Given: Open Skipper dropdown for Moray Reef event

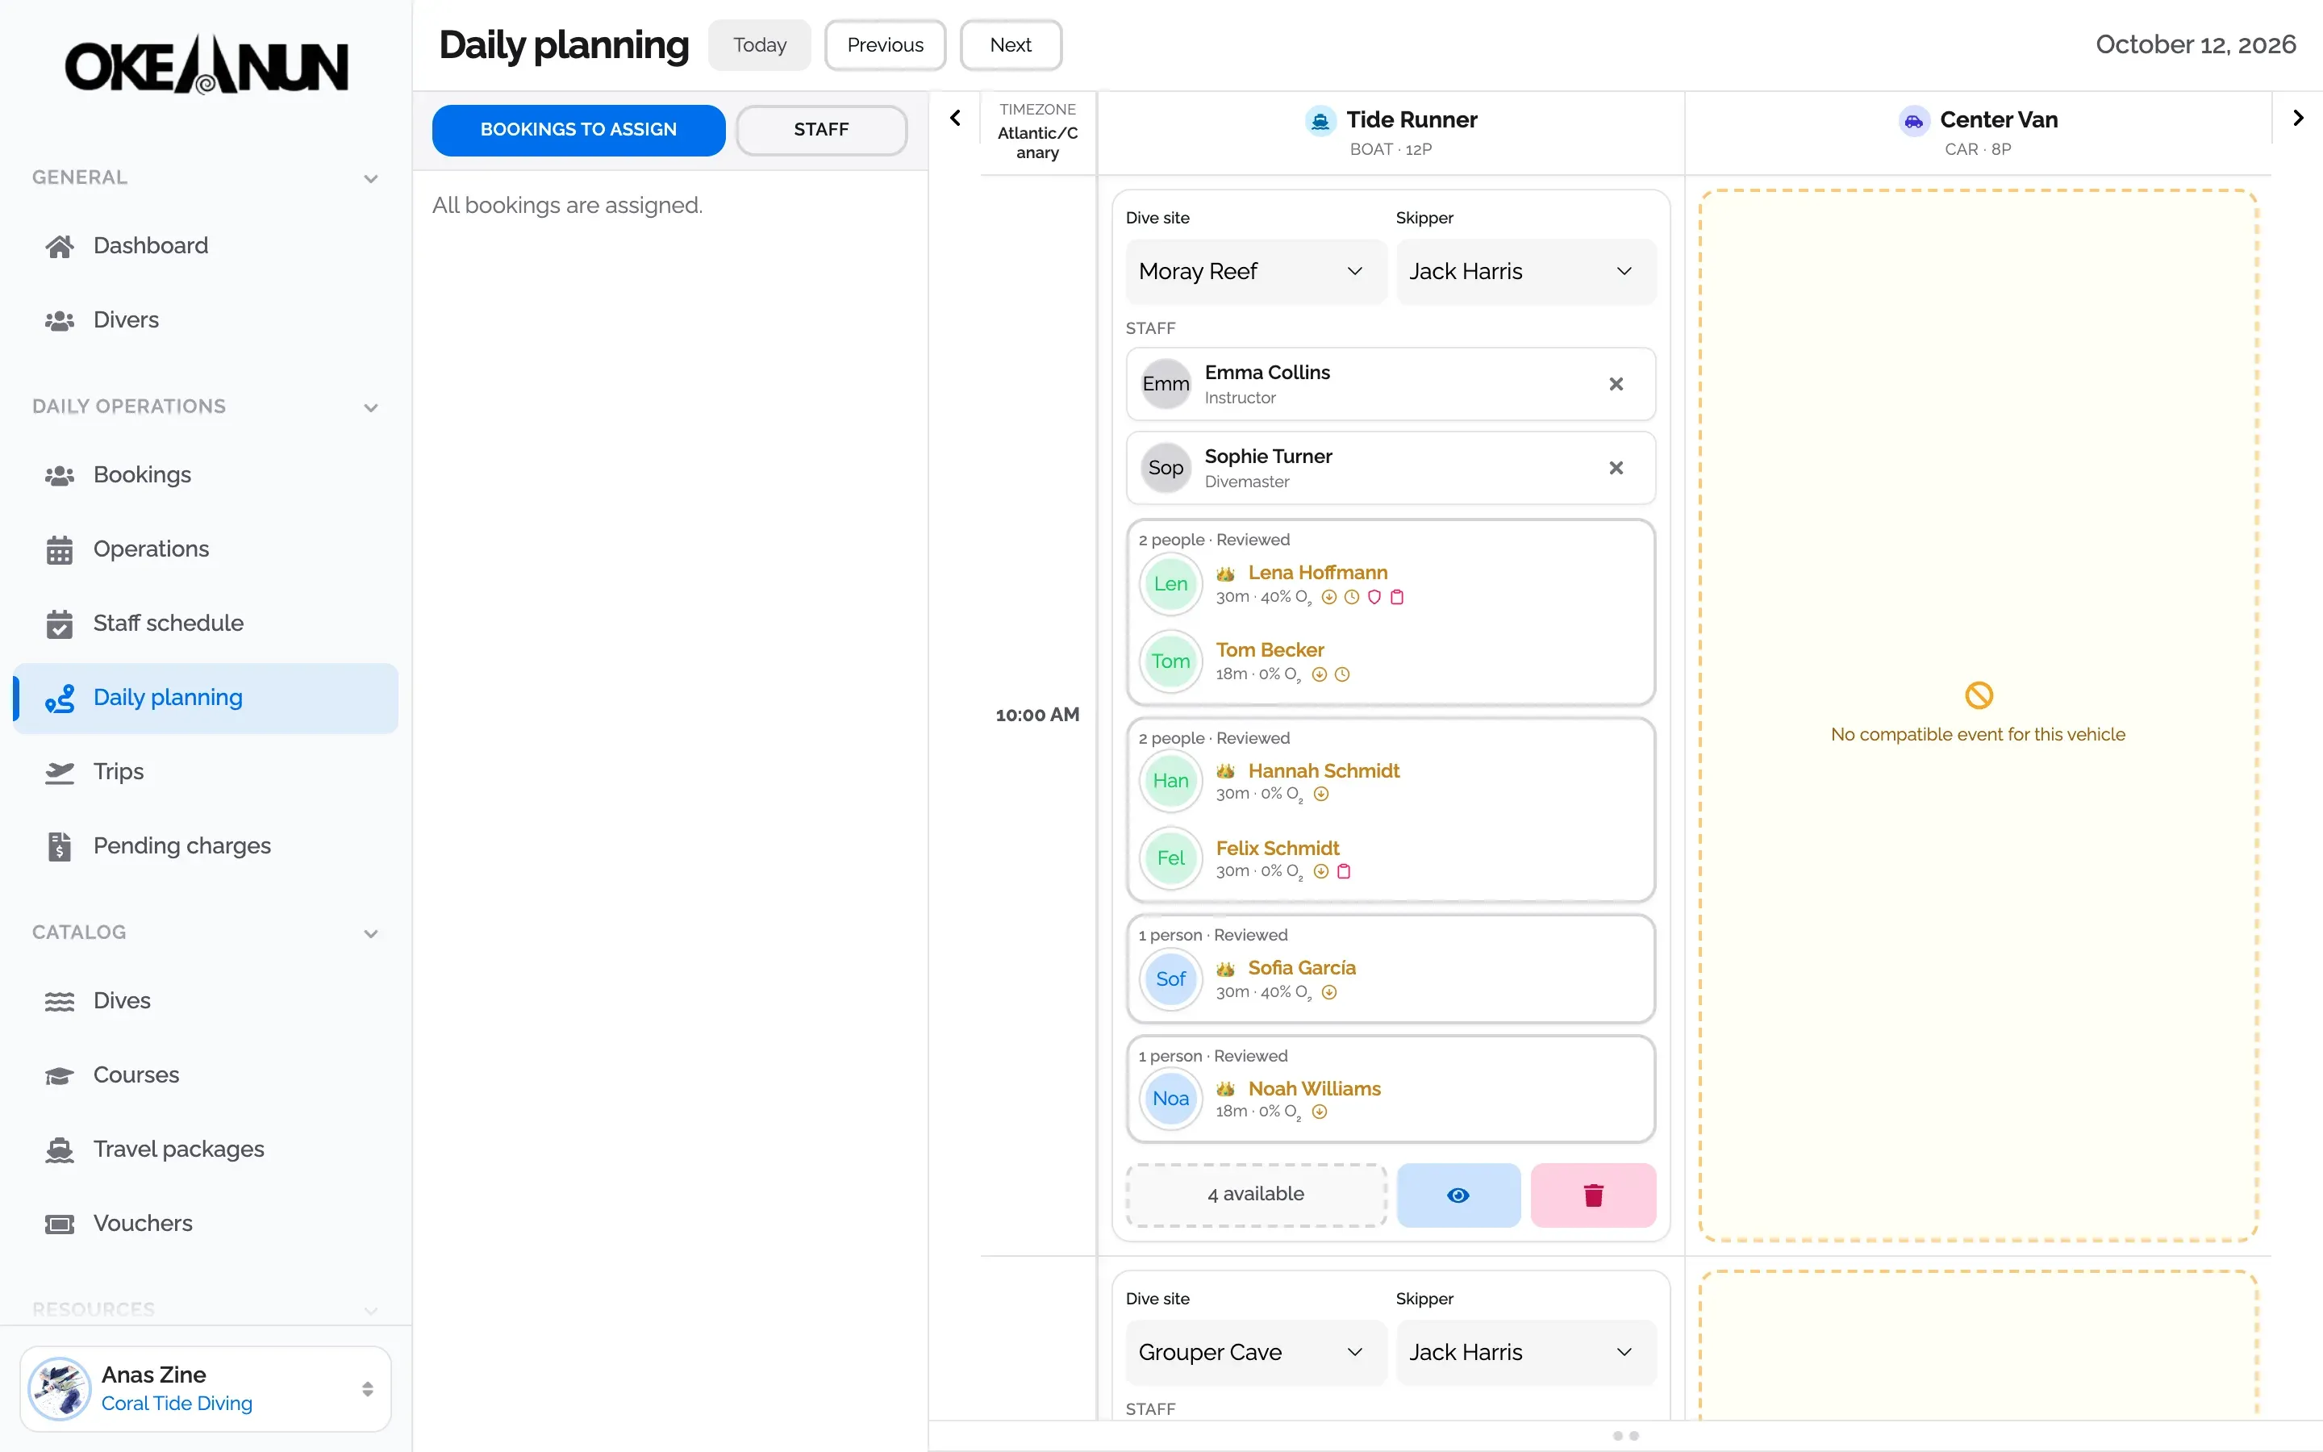Looking at the screenshot, I should tap(1525, 272).
